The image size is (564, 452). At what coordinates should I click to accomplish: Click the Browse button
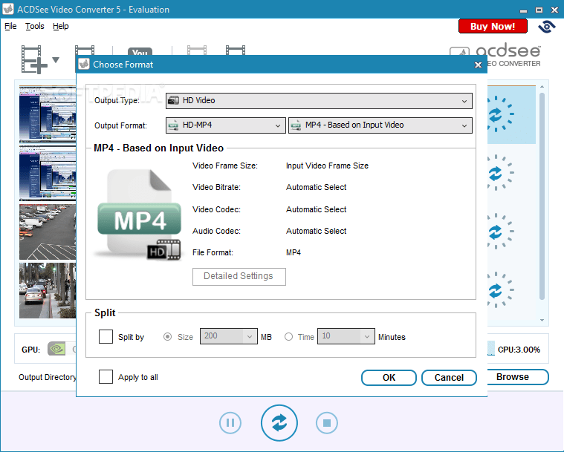click(x=516, y=377)
